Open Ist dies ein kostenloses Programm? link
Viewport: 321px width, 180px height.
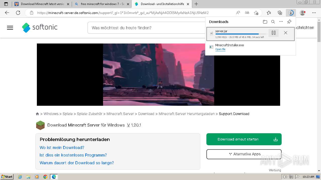pyautogui.click(x=73, y=155)
